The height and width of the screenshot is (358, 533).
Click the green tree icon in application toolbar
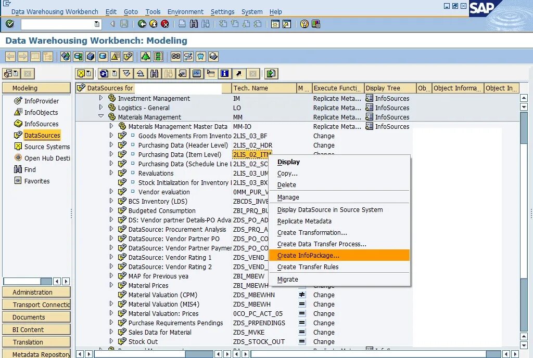(146, 56)
